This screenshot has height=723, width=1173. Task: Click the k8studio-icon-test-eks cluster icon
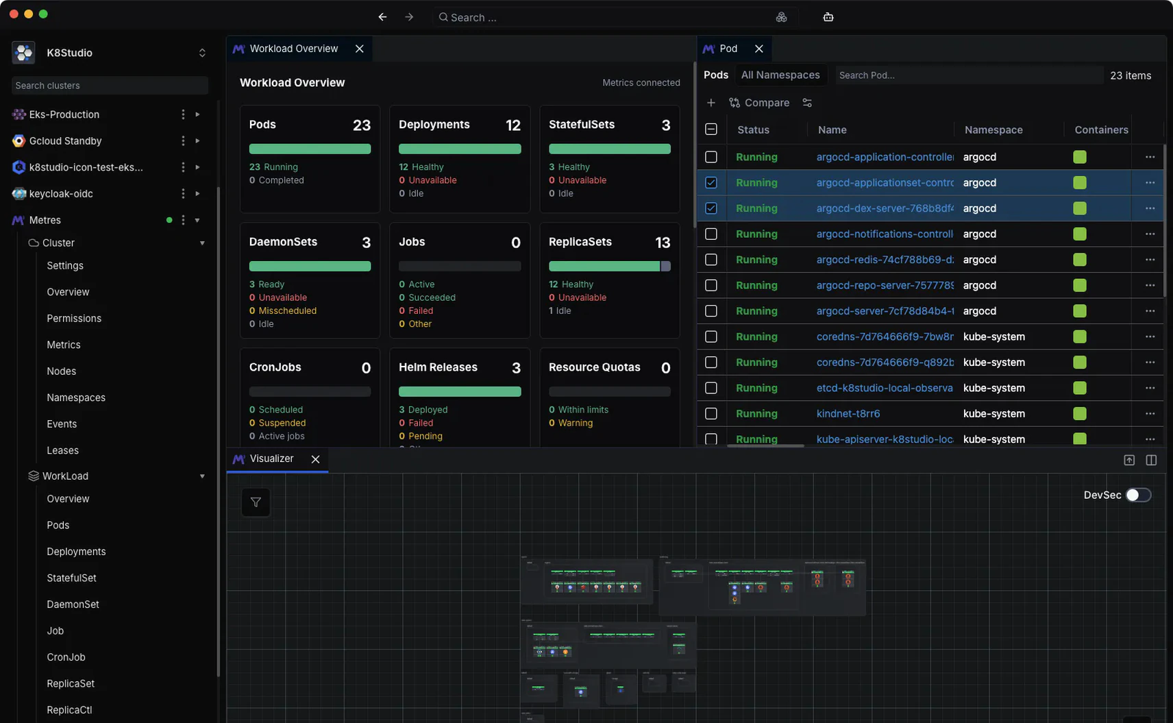(x=18, y=167)
